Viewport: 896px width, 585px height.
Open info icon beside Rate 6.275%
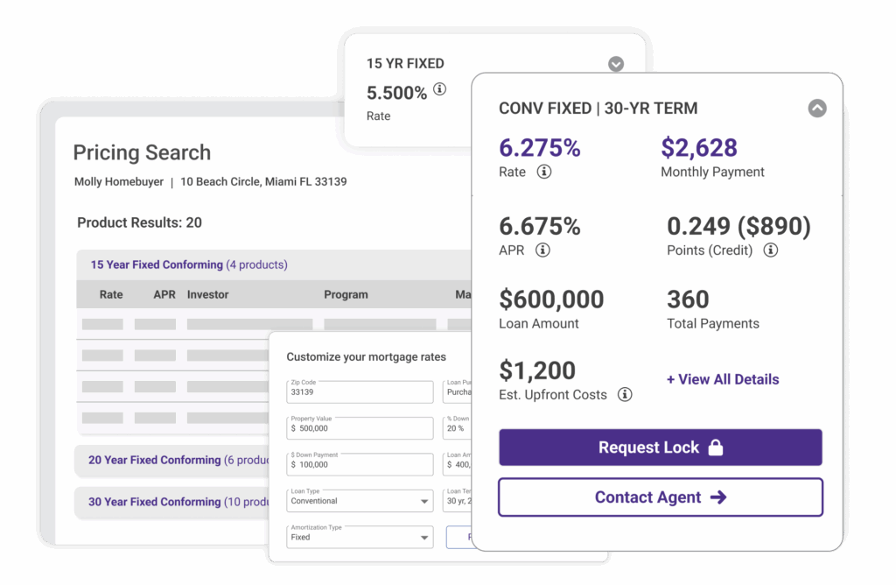tap(544, 172)
